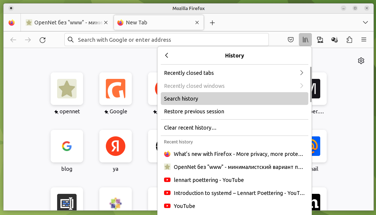Image resolution: width=376 pixels, height=215 pixels.
Task: Click the new tab page settings gear
Action: click(361, 61)
